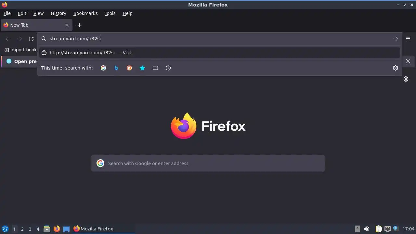
Task: Click the Go arrow in address bar
Action: pyautogui.click(x=396, y=39)
